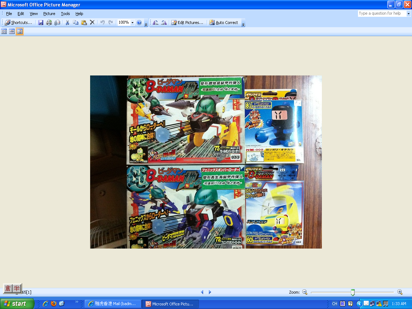Restore down the window
412x309 pixels.
tap(399, 4)
